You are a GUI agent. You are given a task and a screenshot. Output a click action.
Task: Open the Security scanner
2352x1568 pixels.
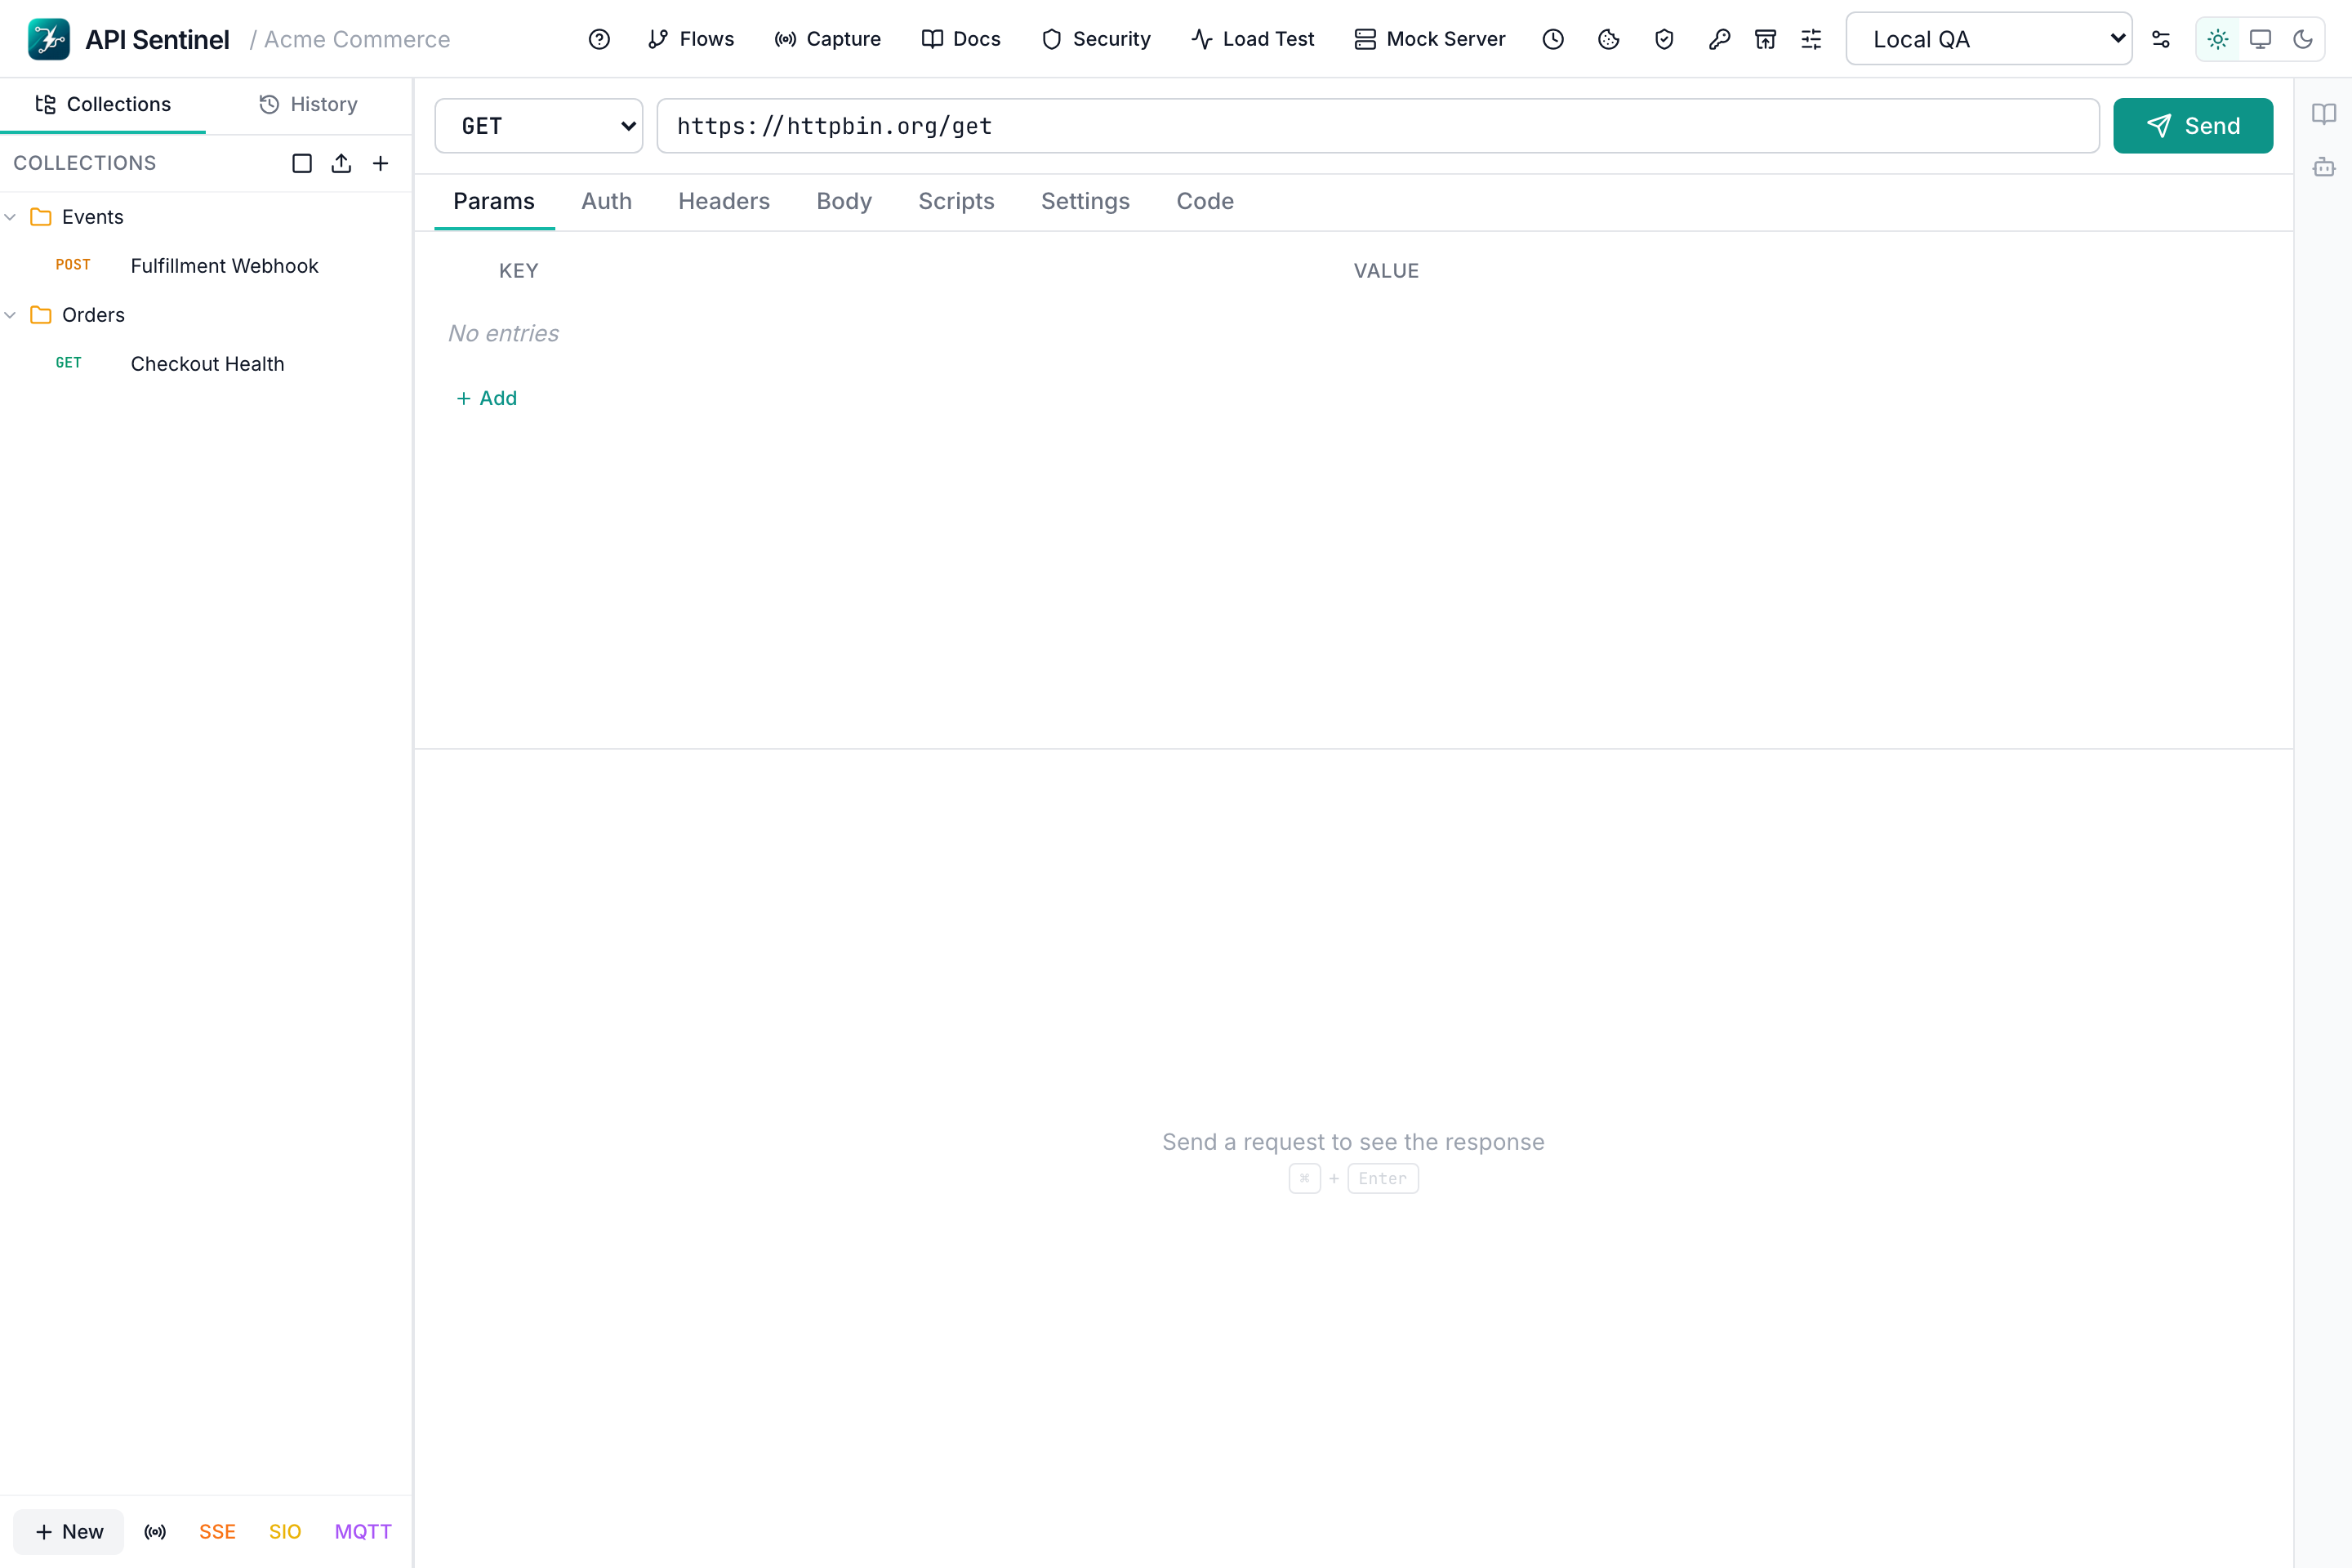click(1096, 39)
